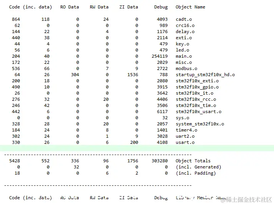Click the top ZI Data header

[x=129, y=7]
